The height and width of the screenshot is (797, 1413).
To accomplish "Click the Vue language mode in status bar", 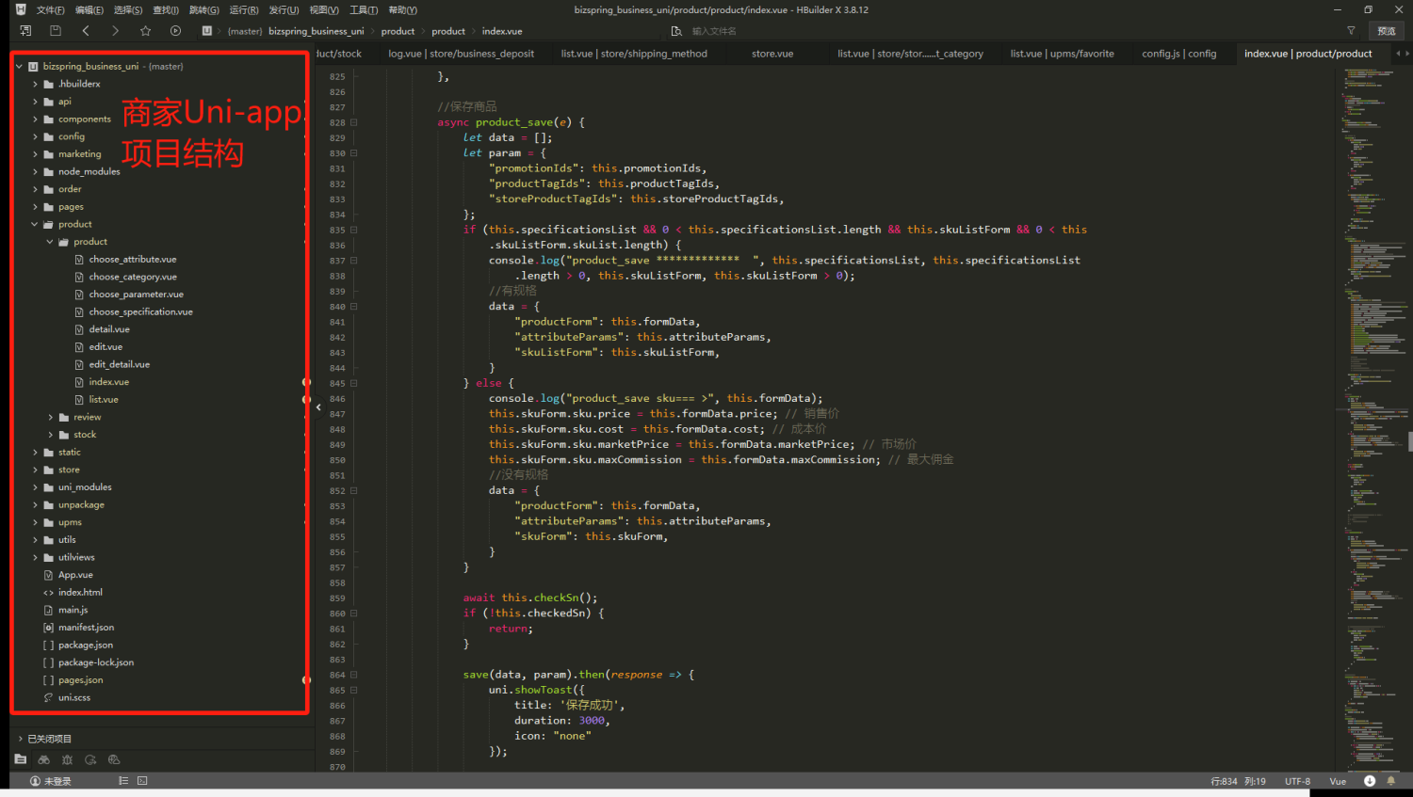I will point(1338,781).
